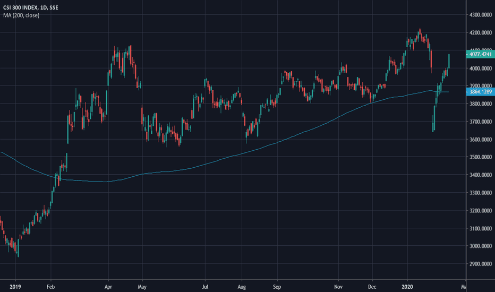
Task: Click the MA (200, close) indicator label
Action: [21, 15]
